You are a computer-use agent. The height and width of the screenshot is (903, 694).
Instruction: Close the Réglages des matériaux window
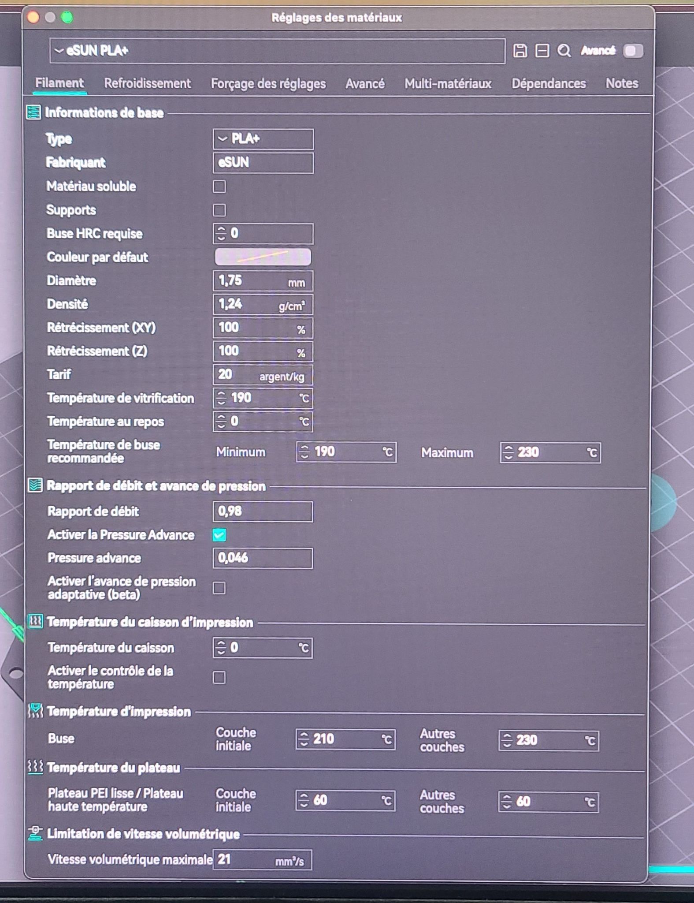[x=33, y=18]
